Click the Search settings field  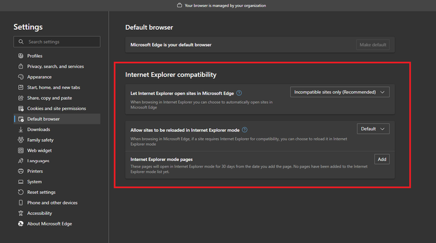(x=57, y=42)
